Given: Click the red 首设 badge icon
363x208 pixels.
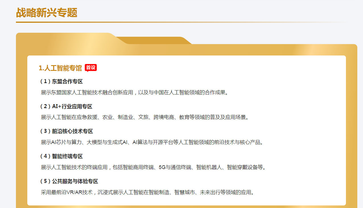Looking at the screenshot, I should pyautogui.click(x=91, y=68).
